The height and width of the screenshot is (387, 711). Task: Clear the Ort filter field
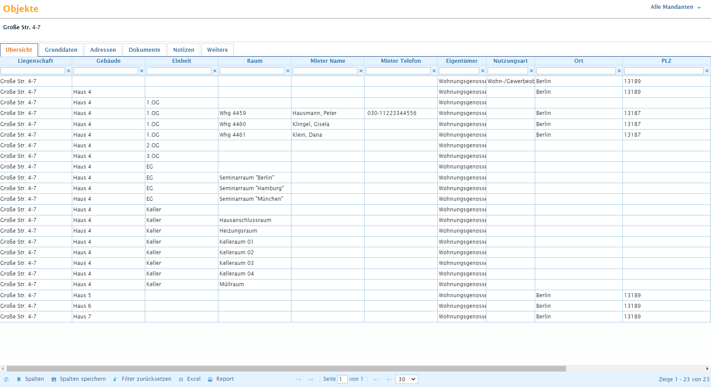[x=619, y=71]
